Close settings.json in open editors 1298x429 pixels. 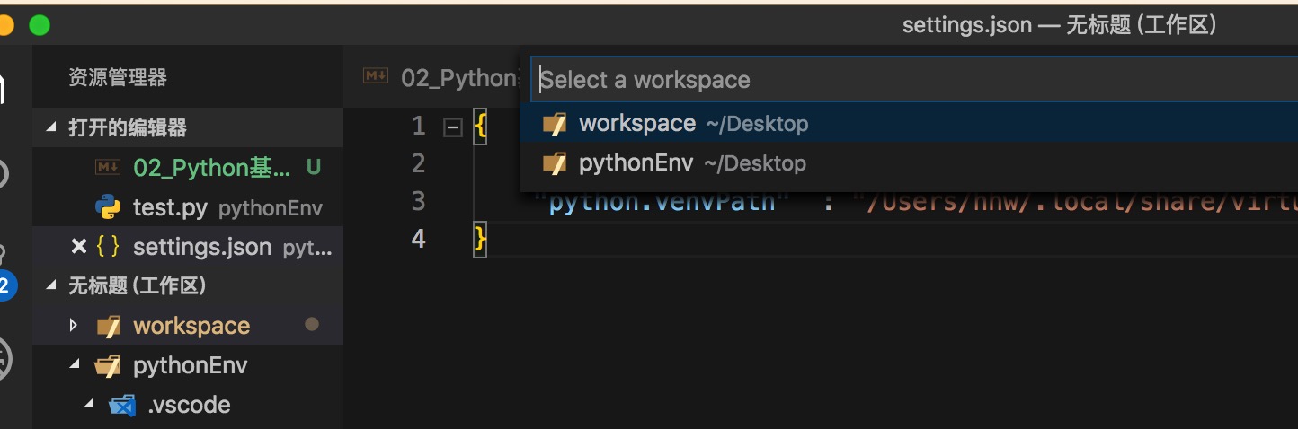tap(78, 247)
